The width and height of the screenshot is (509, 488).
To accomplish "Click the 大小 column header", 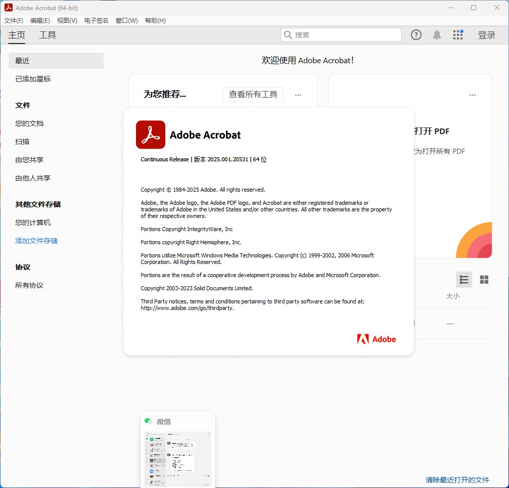I will 452,296.
